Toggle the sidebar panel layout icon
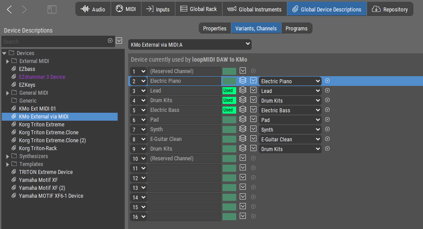Screen dimensions: 423x229 click(x=52, y=9)
